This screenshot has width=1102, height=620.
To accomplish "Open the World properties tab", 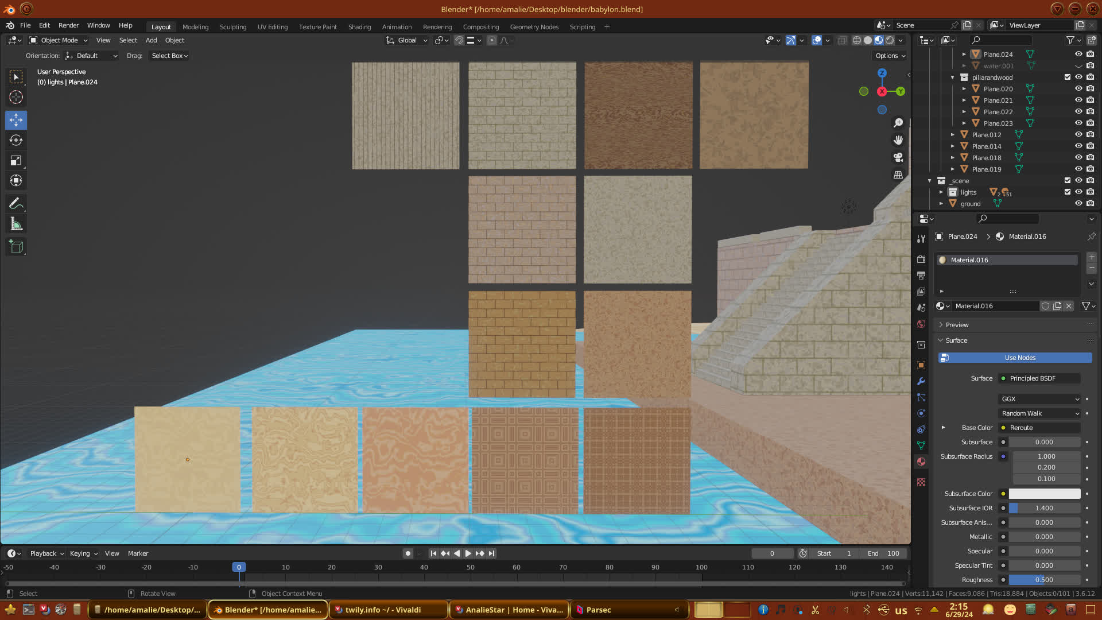I will pyautogui.click(x=921, y=324).
